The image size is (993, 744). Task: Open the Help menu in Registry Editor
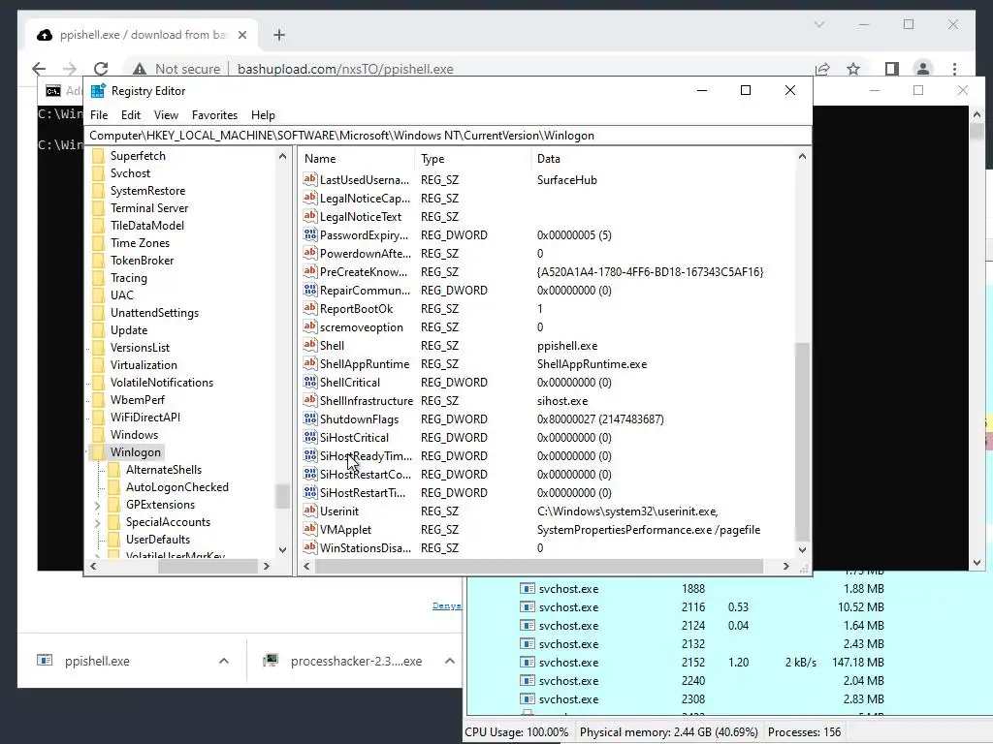263,115
